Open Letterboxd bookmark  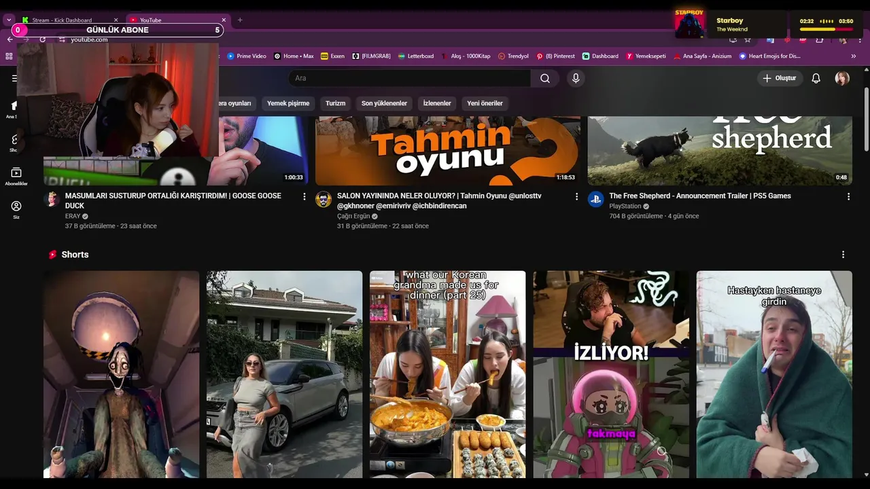point(416,56)
